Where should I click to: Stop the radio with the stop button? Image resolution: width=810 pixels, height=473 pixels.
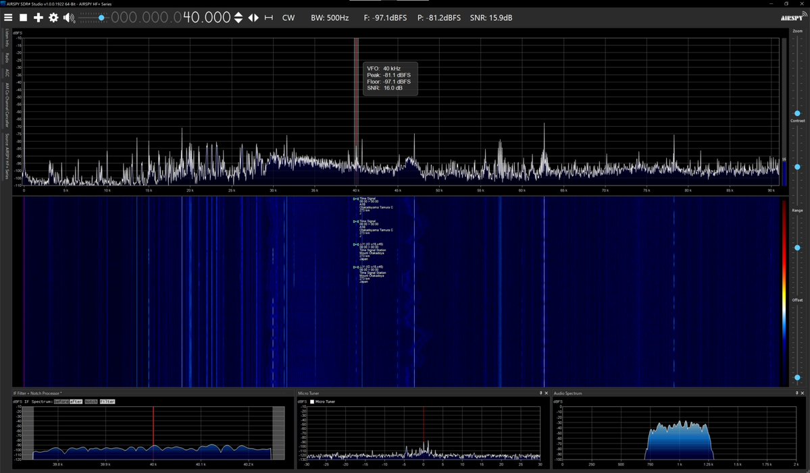[23, 18]
